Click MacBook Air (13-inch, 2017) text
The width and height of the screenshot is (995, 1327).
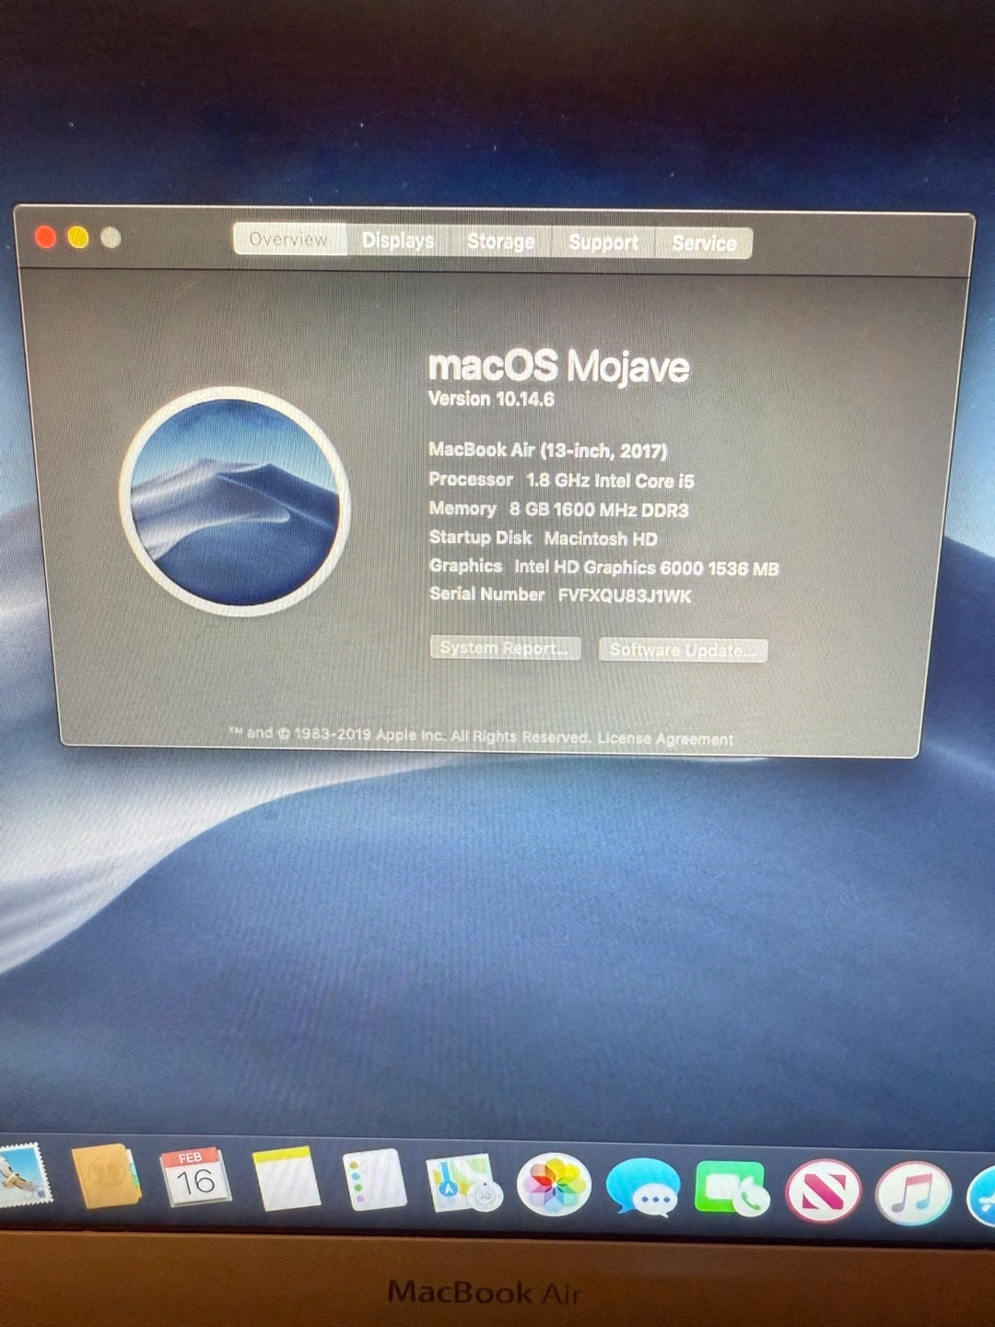(548, 450)
